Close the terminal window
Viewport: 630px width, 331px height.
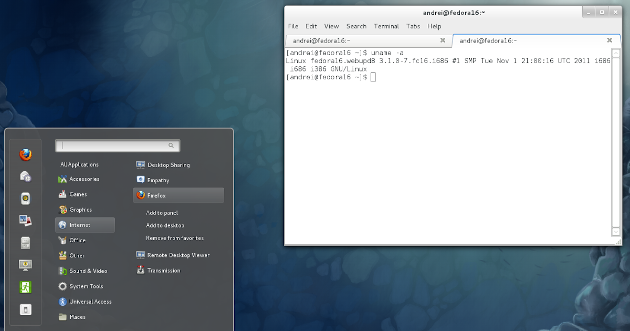[x=614, y=12]
